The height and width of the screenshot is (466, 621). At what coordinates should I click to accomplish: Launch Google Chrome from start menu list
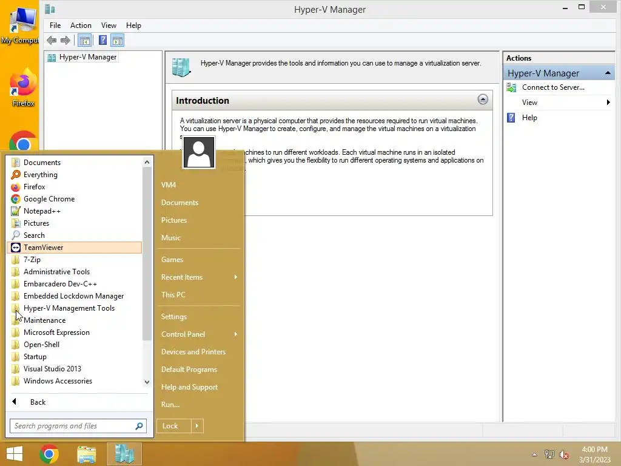[75, 199]
